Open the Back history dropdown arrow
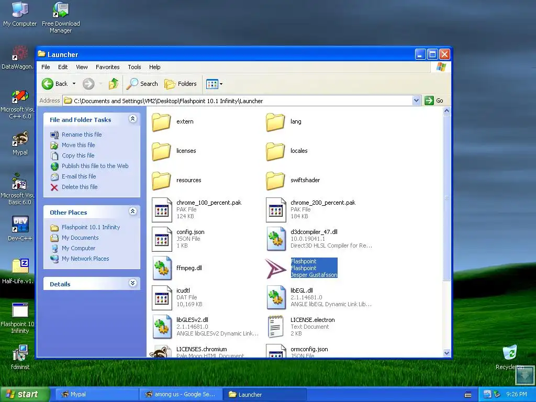Viewport: 536px width, 402px height. tap(74, 84)
